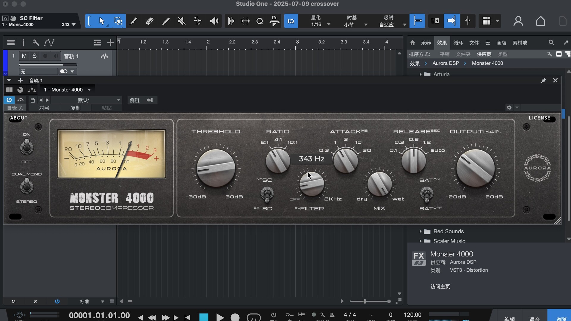Select the Eraser tool
The image size is (571, 321).
click(150, 21)
